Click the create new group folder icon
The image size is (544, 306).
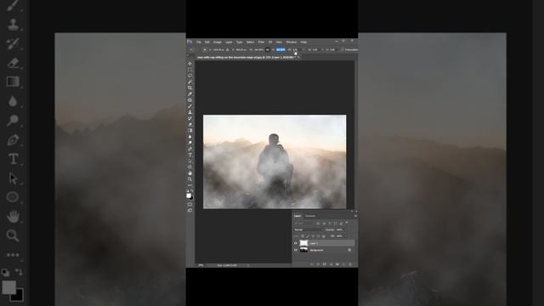(337, 264)
